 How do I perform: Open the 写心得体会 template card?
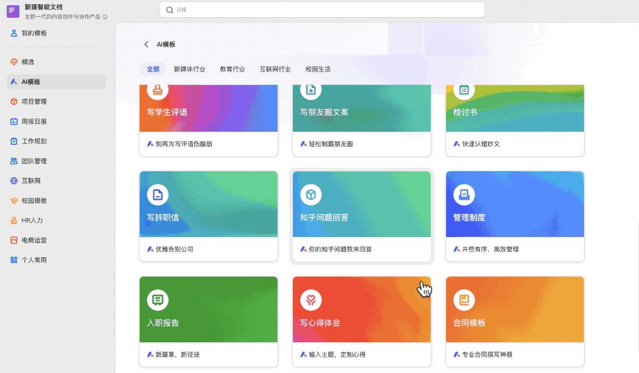click(x=362, y=322)
